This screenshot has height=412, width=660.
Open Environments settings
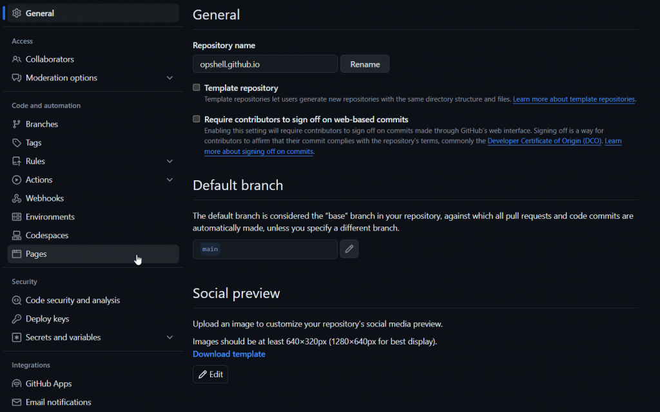click(93, 216)
